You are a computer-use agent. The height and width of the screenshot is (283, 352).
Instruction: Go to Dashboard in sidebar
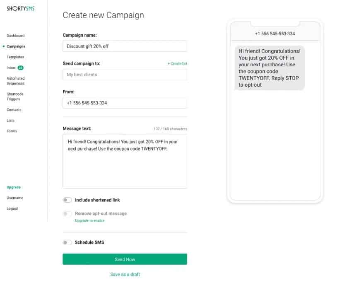click(15, 36)
